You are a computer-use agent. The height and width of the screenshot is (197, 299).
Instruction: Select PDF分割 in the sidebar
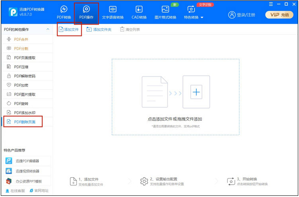(x=27, y=49)
